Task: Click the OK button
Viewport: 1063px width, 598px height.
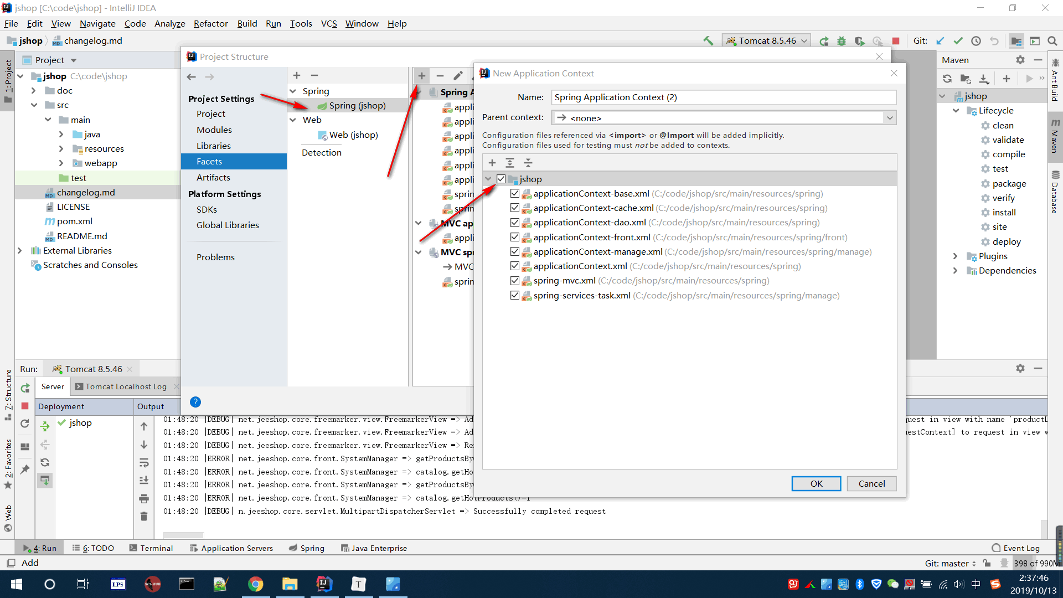Action: pyautogui.click(x=816, y=483)
